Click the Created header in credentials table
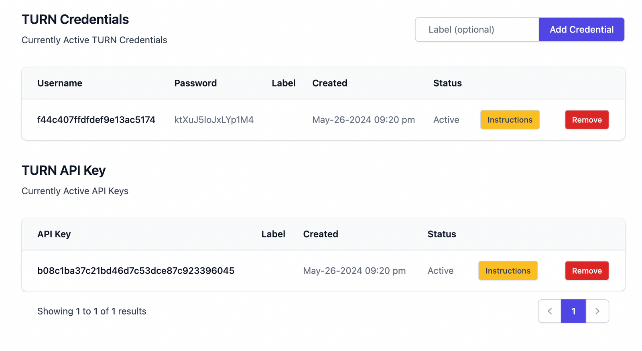Image resolution: width=642 pixels, height=351 pixels. click(x=329, y=83)
